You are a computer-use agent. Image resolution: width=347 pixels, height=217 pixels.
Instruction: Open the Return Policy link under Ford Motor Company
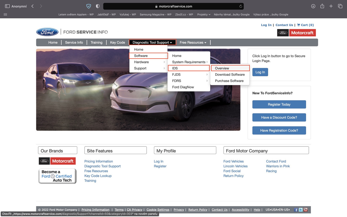pos(233,176)
